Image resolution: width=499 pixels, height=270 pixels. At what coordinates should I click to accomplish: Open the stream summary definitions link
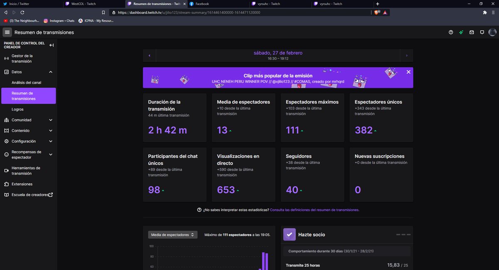point(315,210)
